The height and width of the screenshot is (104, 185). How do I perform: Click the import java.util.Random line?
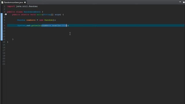click(x=23, y=6)
